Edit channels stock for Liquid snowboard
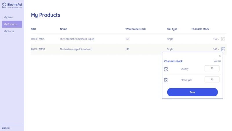This screenshot has width=232, height=131. click(x=223, y=39)
